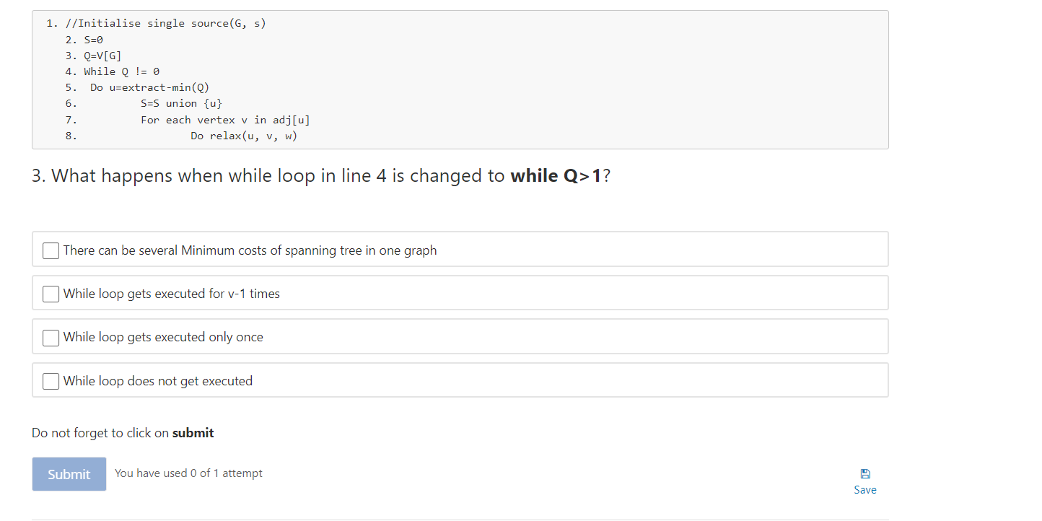
Task: Click the pseudocode block at the top
Action: (x=459, y=79)
